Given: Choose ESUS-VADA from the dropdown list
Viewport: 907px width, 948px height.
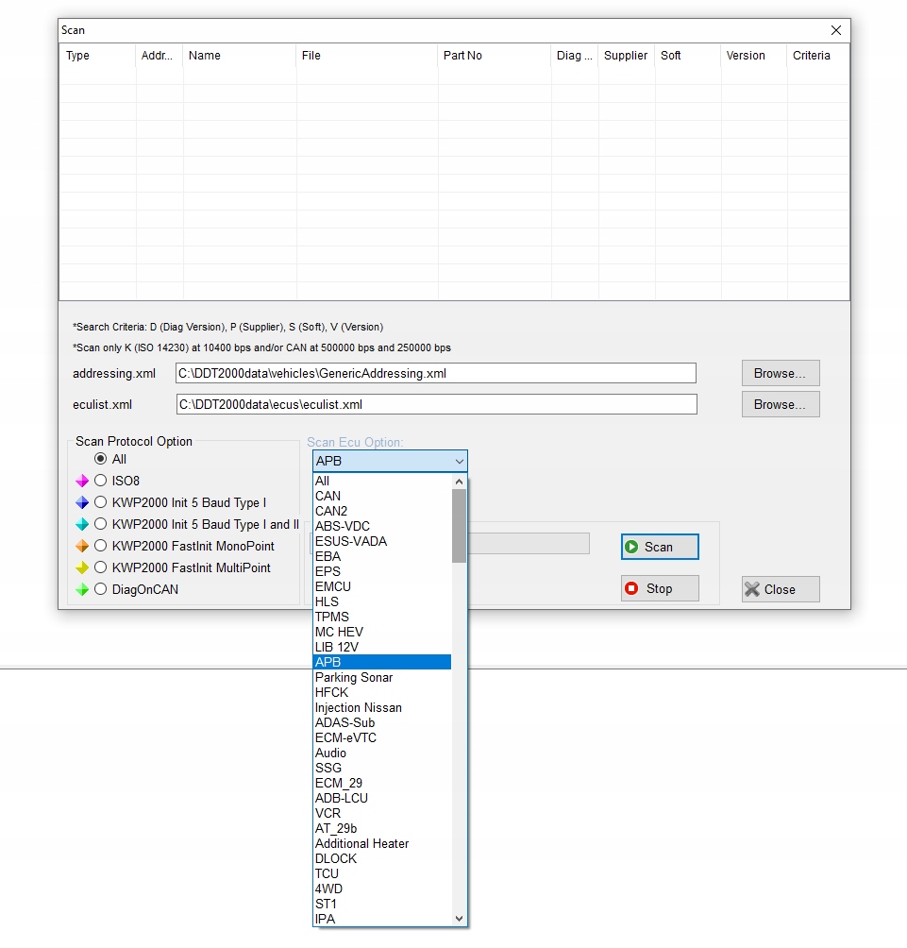Looking at the screenshot, I should 382,542.
